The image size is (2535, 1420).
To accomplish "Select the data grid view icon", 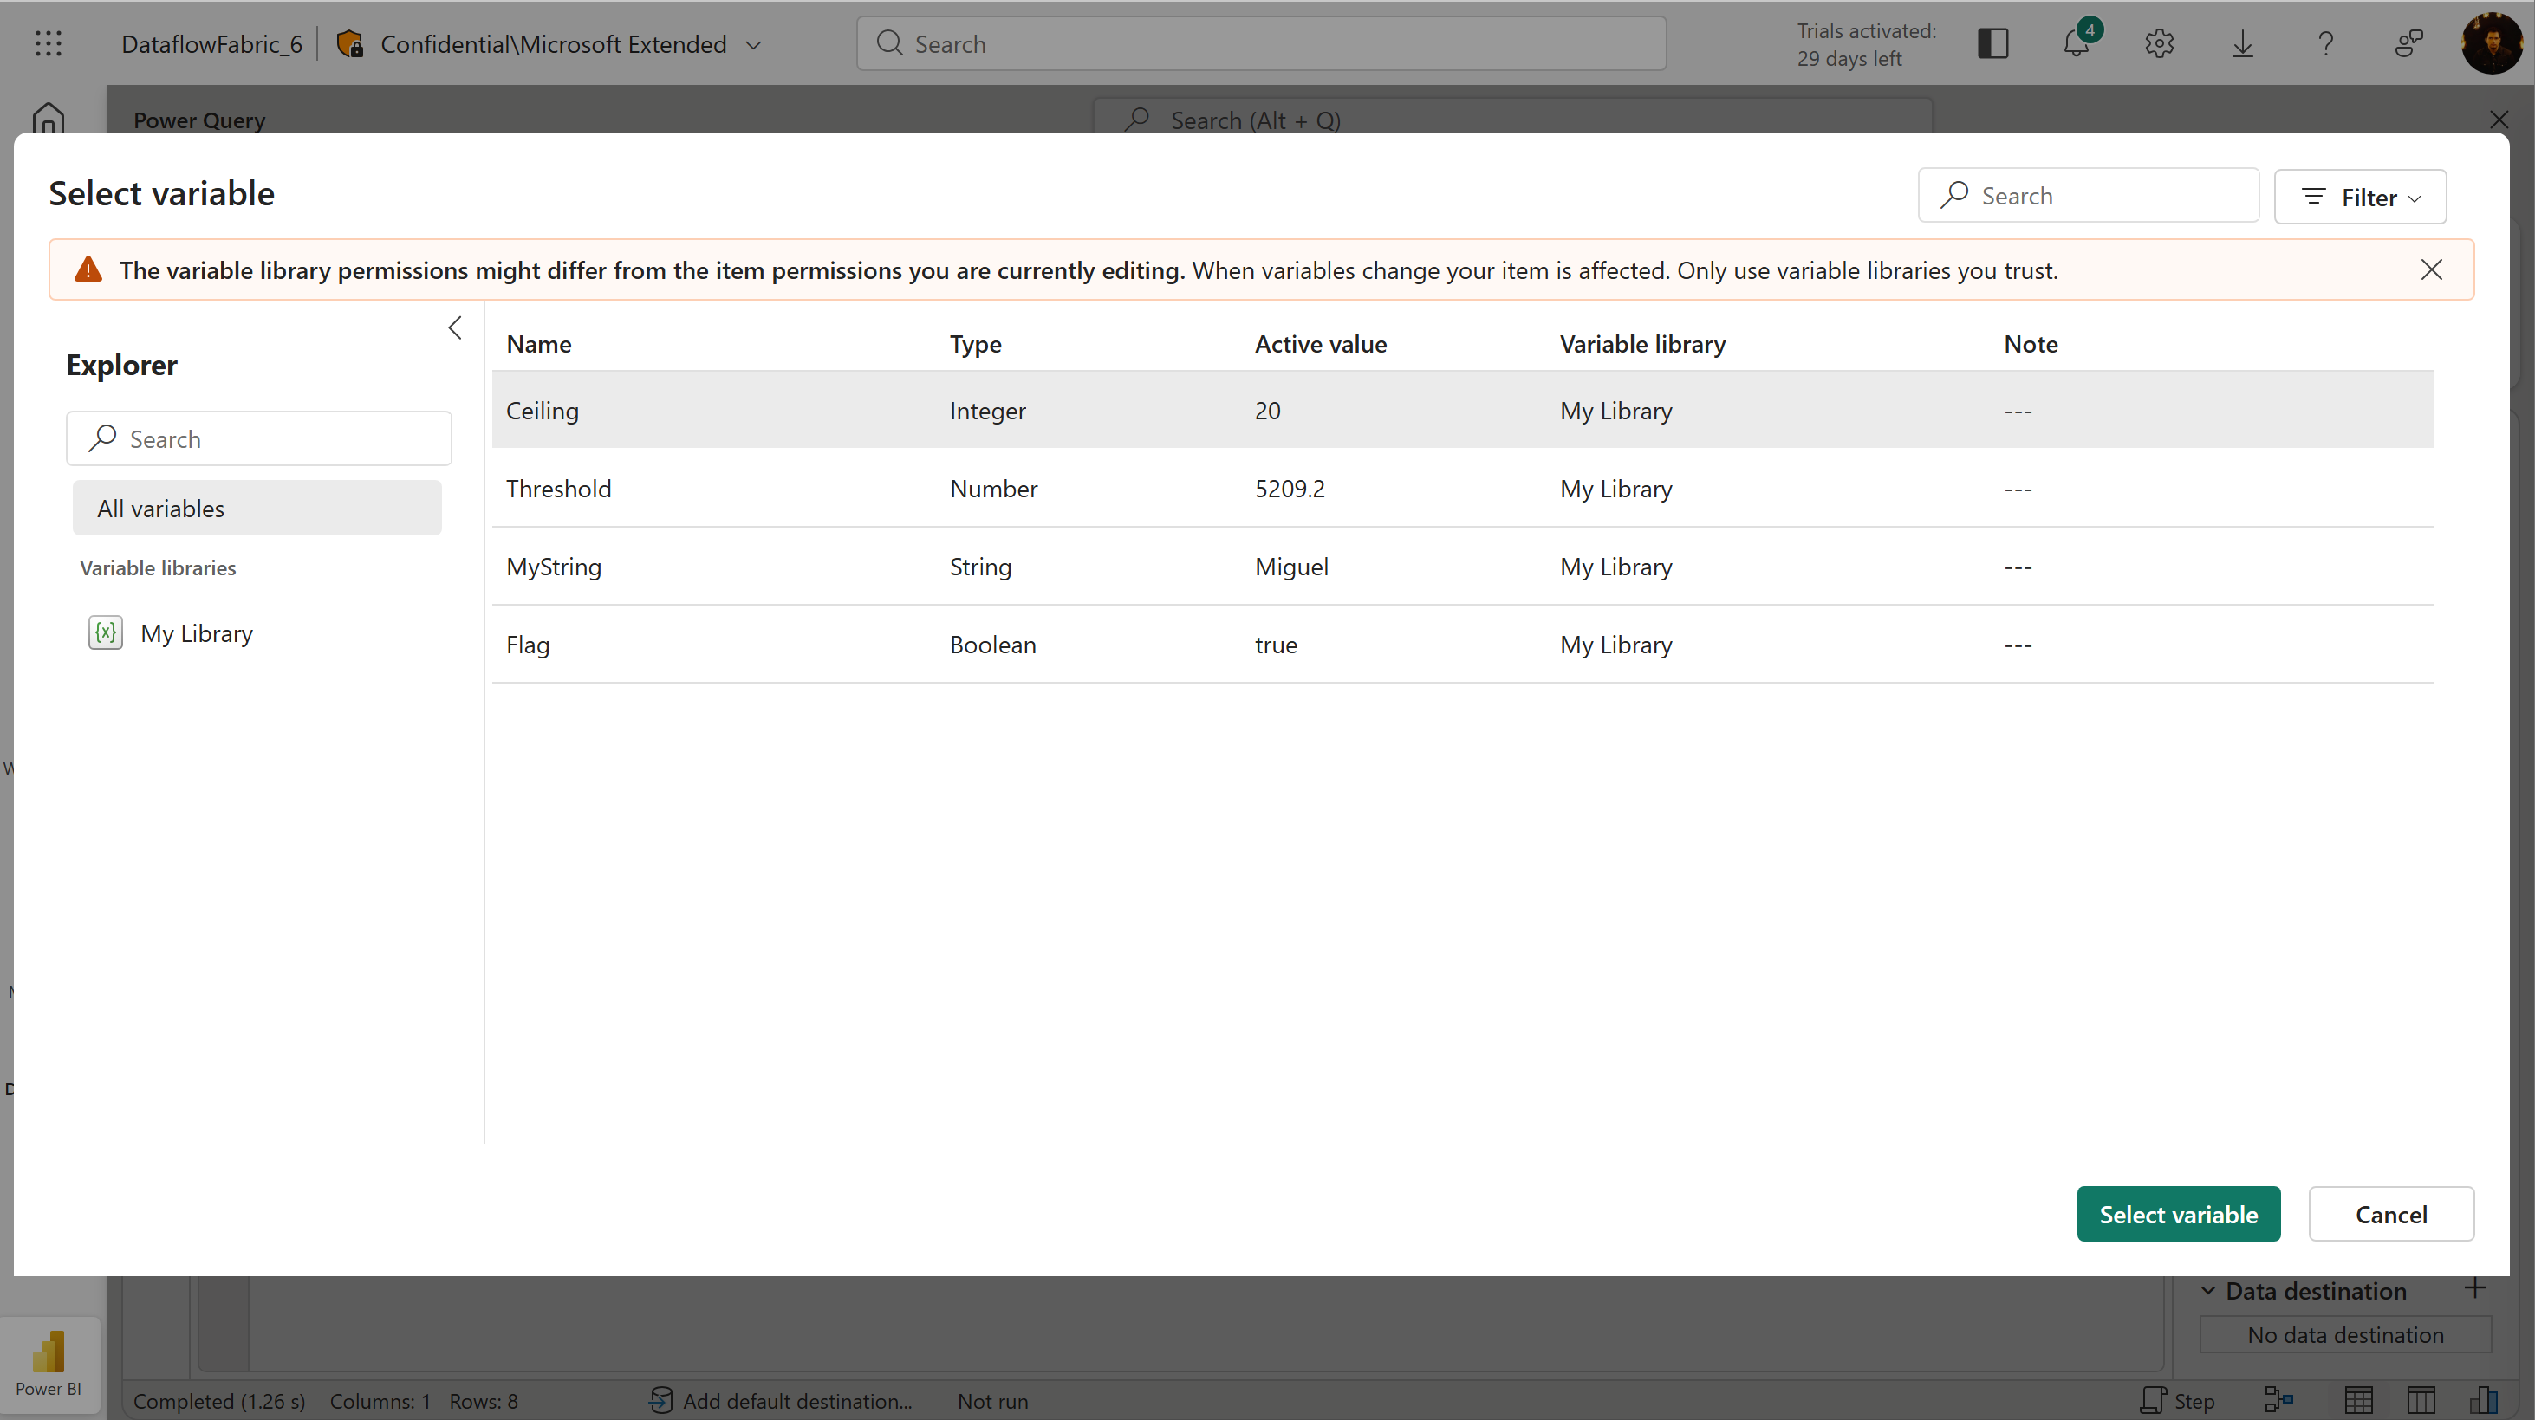I will [2360, 1400].
